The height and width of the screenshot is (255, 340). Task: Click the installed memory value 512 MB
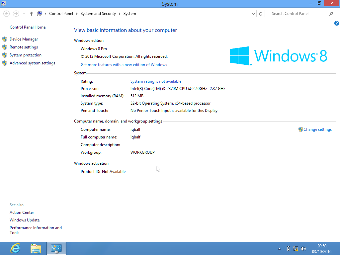137,96
